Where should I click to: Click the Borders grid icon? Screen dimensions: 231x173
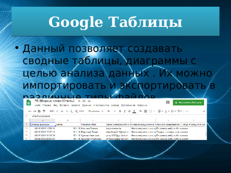(145, 111)
